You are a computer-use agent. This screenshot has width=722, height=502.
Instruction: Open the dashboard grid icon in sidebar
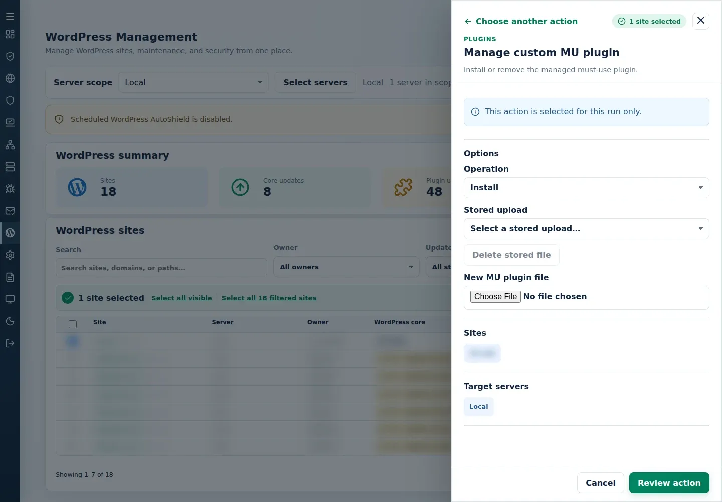click(x=10, y=34)
